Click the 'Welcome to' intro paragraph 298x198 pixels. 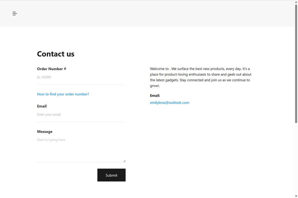201,77
